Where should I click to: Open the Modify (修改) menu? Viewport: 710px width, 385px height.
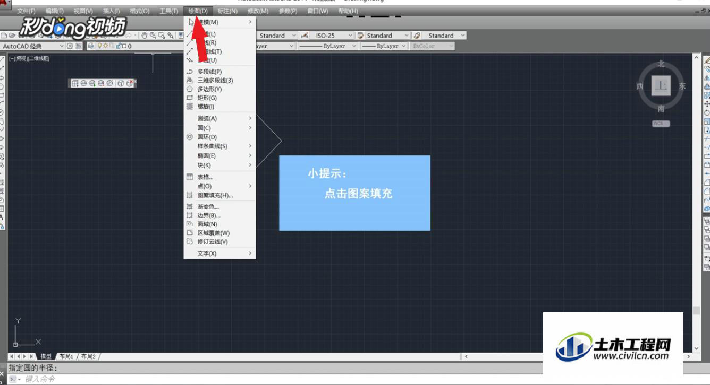pyautogui.click(x=258, y=11)
